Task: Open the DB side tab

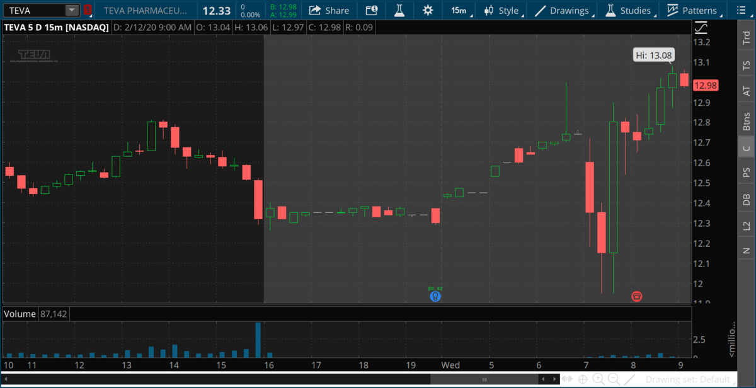Action: pos(747,199)
